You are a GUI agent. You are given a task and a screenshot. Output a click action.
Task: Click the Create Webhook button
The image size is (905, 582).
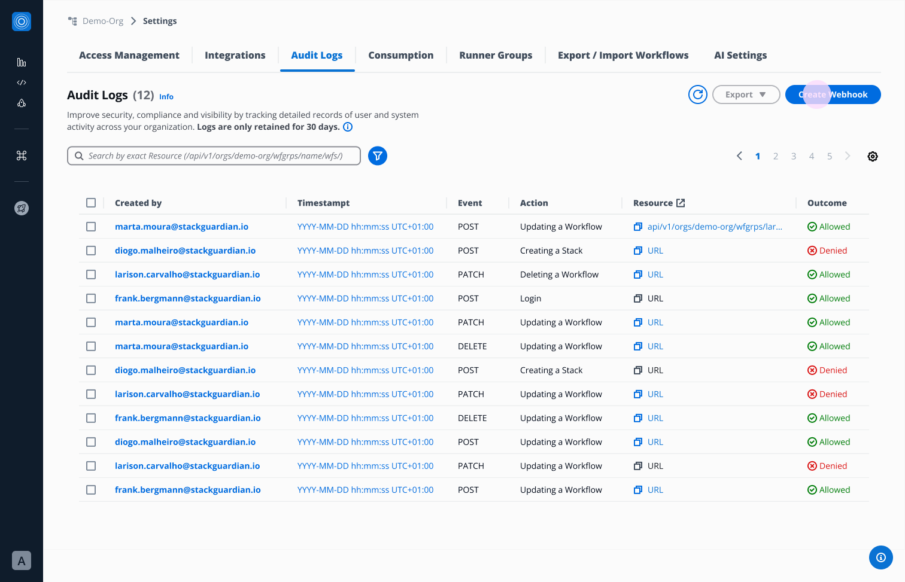click(x=833, y=94)
